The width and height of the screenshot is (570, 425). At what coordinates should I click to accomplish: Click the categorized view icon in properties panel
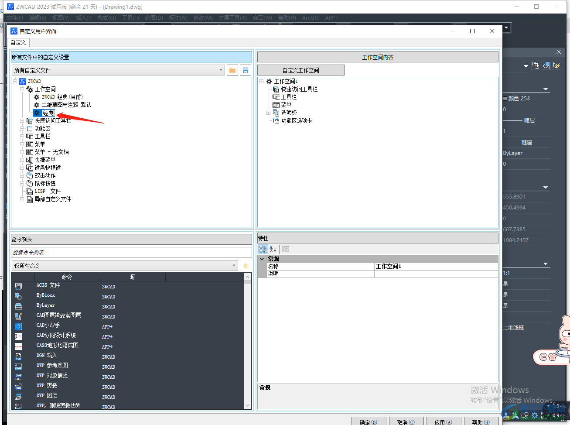pos(263,249)
